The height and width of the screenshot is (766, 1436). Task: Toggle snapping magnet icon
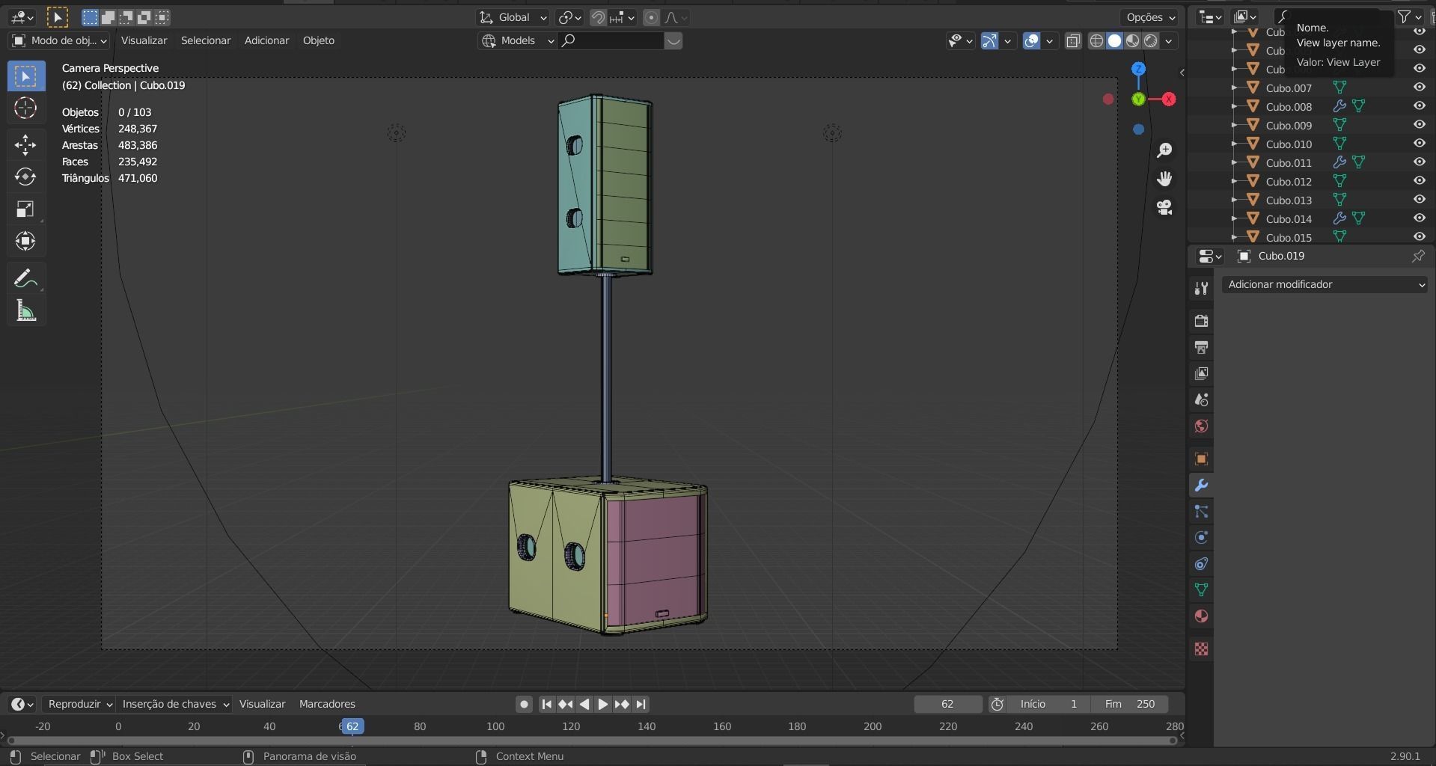[x=598, y=17]
